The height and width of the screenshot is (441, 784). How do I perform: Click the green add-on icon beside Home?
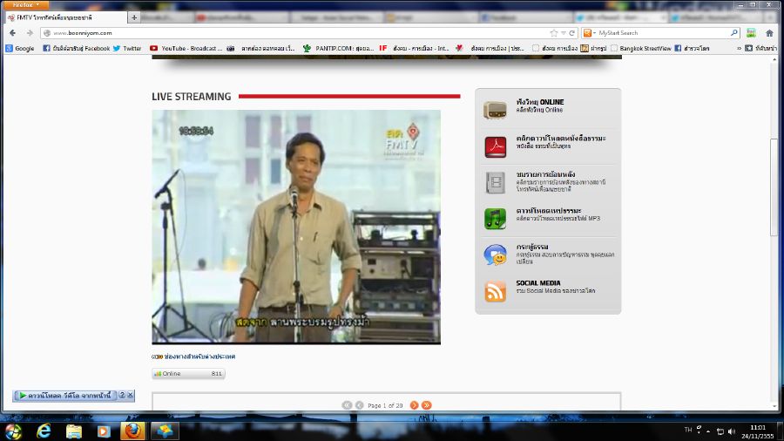[x=751, y=33]
